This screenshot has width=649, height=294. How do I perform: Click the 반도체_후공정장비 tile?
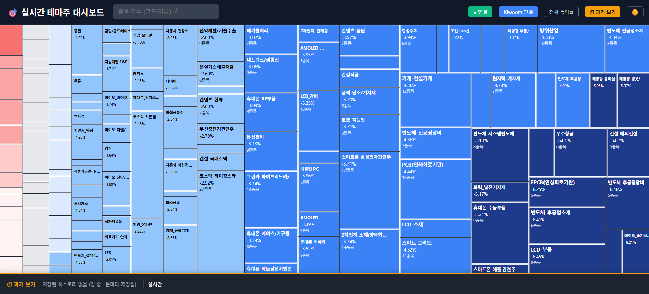click(x=628, y=203)
